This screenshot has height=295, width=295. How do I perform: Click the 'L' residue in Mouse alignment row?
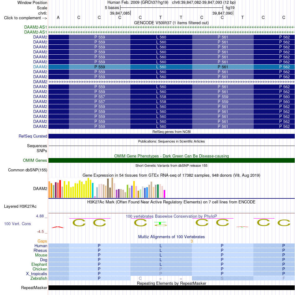(161, 255)
